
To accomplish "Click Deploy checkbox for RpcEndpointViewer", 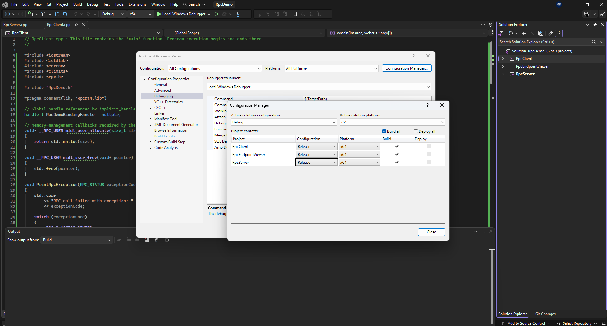I will (x=429, y=154).
